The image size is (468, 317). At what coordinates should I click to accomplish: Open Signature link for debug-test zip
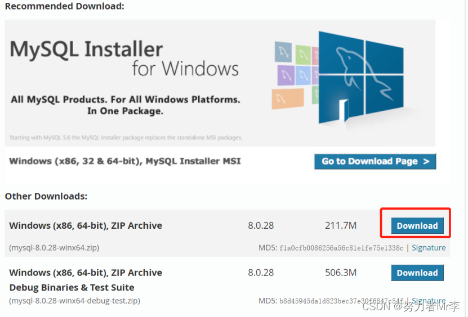[429, 300]
